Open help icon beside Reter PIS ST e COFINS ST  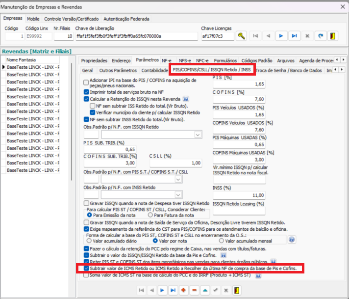[273, 261]
